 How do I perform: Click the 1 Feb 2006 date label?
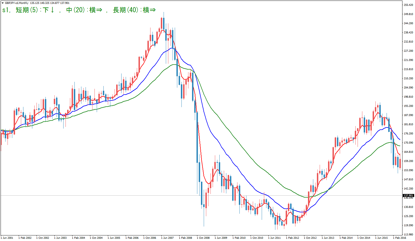[x=132, y=238]
